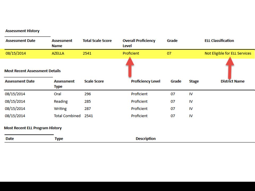Click scale score 296

tap(87, 94)
